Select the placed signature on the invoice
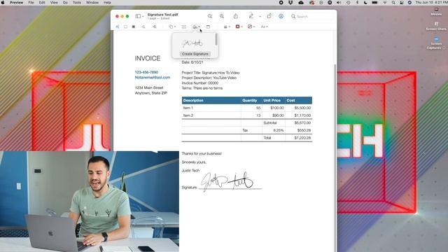Viewport: 448px width, 252px height. pos(227,181)
